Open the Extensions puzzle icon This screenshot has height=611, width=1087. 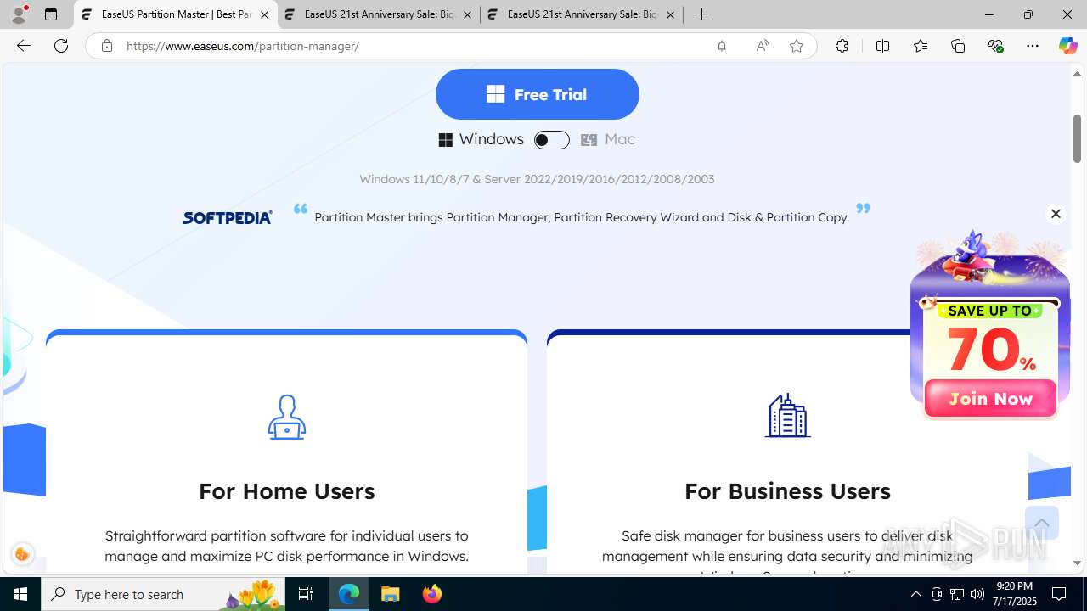coord(842,46)
